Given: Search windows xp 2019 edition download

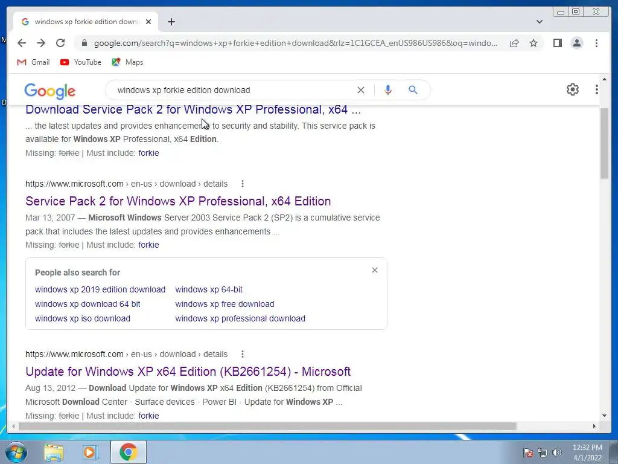Looking at the screenshot, I should pyautogui.click(x=100, y=289).
